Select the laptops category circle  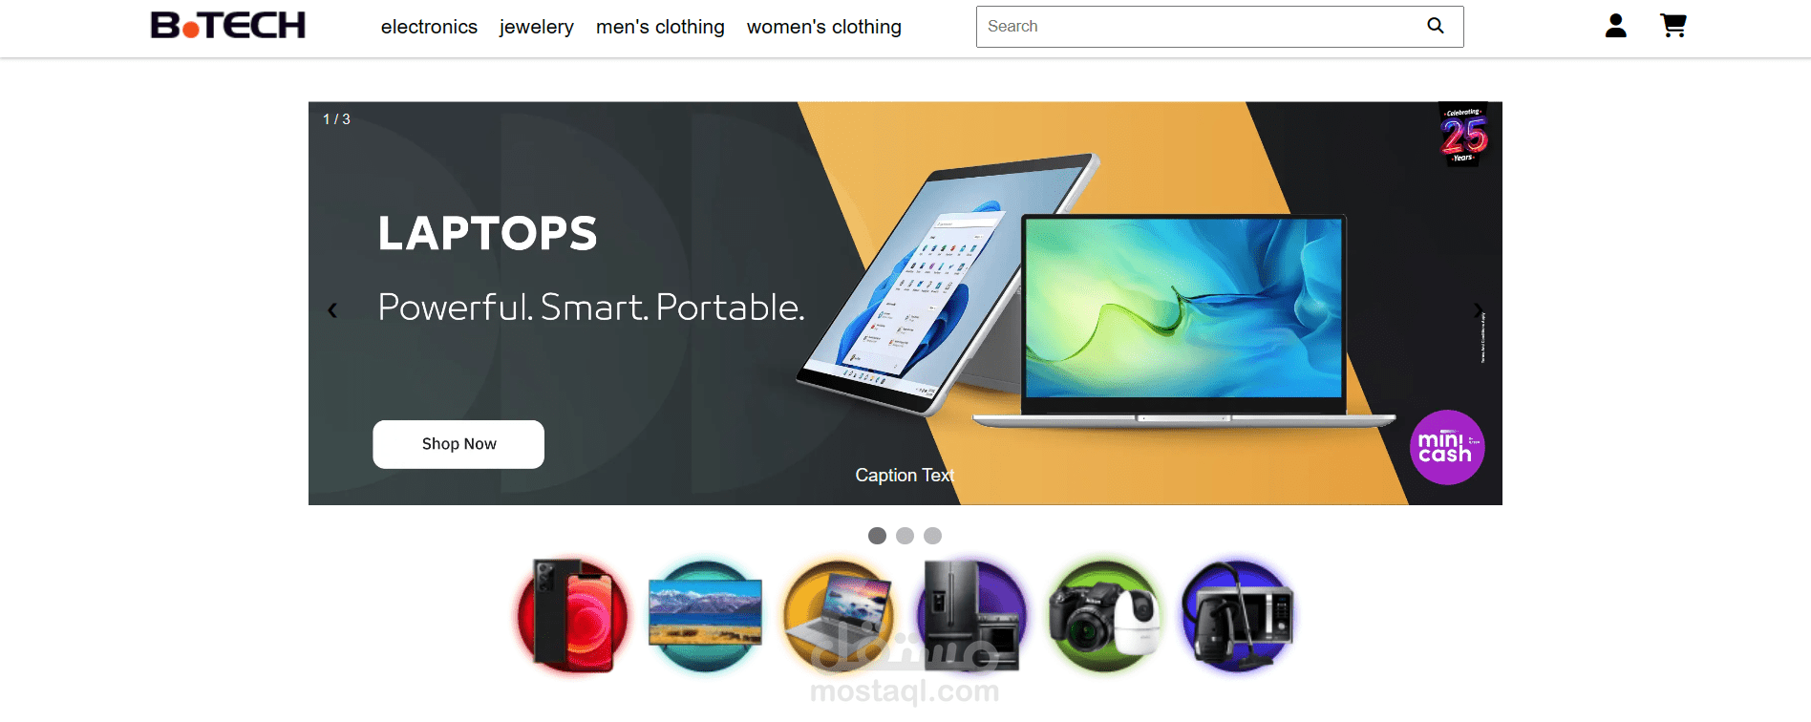coord(839,617)
